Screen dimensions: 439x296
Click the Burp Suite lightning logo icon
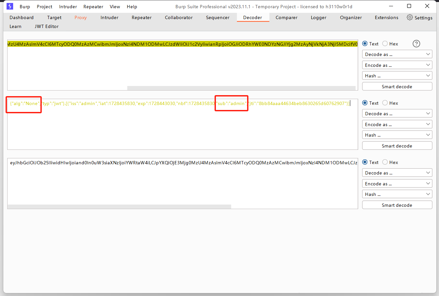tap(10, 6)
